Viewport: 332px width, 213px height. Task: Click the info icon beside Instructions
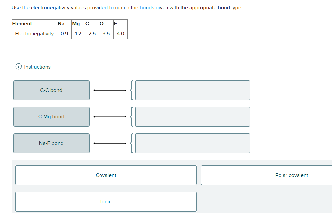click(x=18, y=67)
